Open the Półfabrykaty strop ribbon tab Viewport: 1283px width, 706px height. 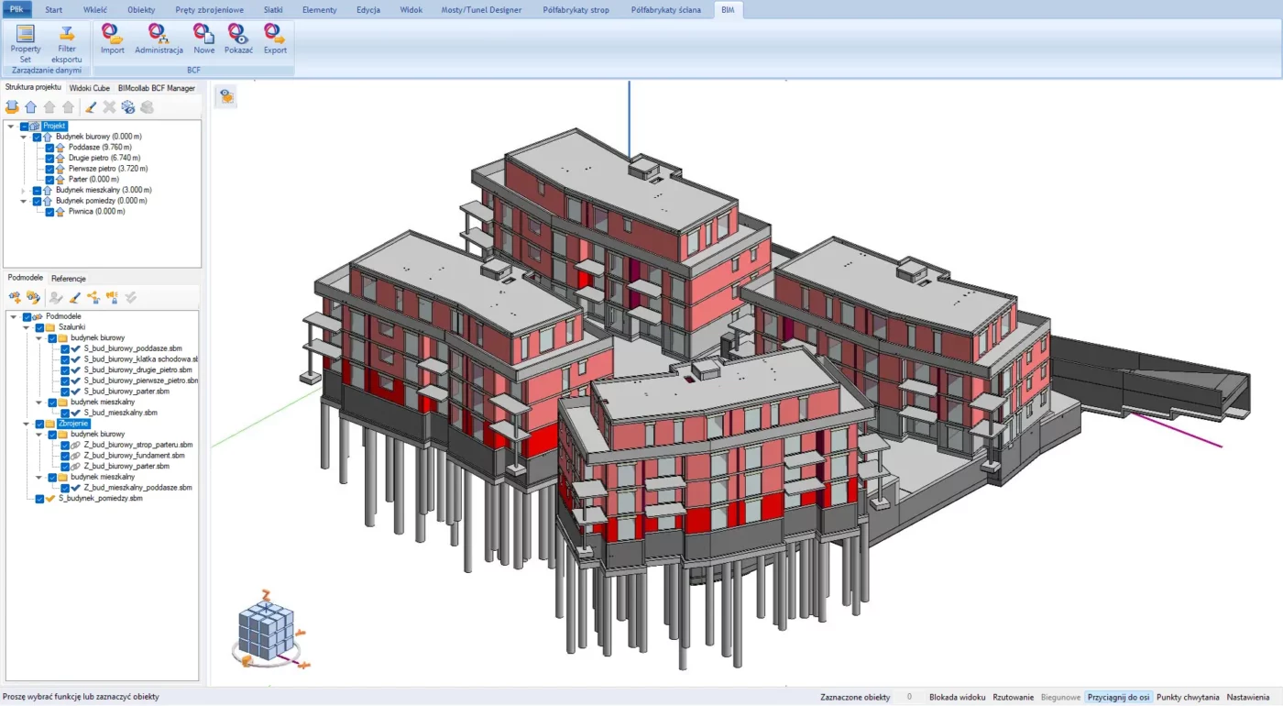pos(575,10)
